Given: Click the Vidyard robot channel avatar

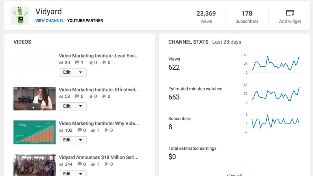Looking at the screenshot, I should click(20, 16).
